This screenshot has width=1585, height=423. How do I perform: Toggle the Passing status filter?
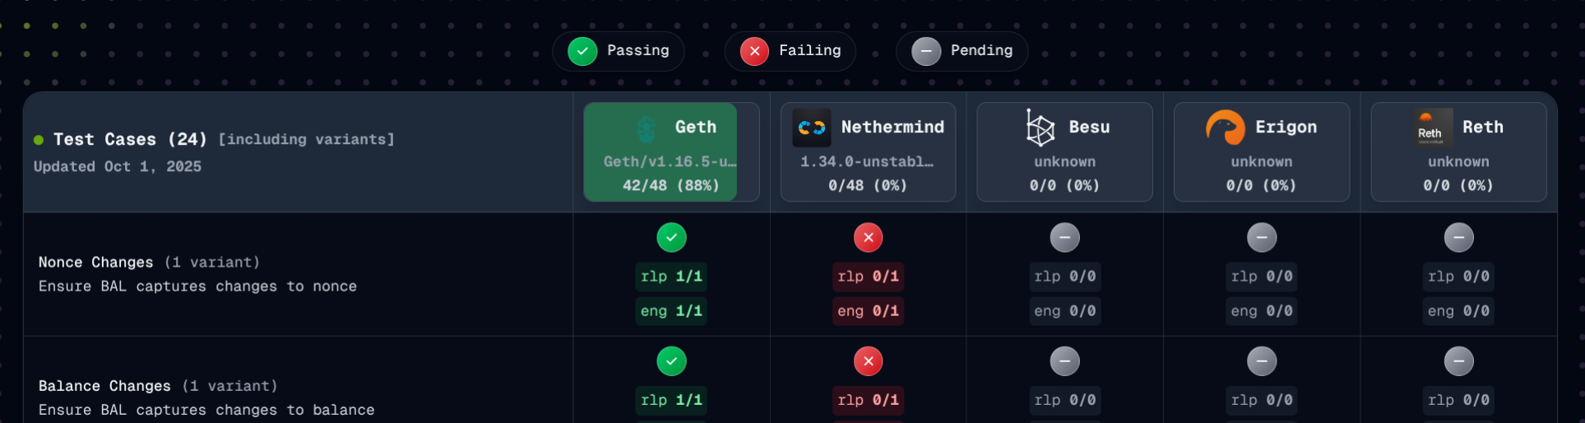point(619,51)
